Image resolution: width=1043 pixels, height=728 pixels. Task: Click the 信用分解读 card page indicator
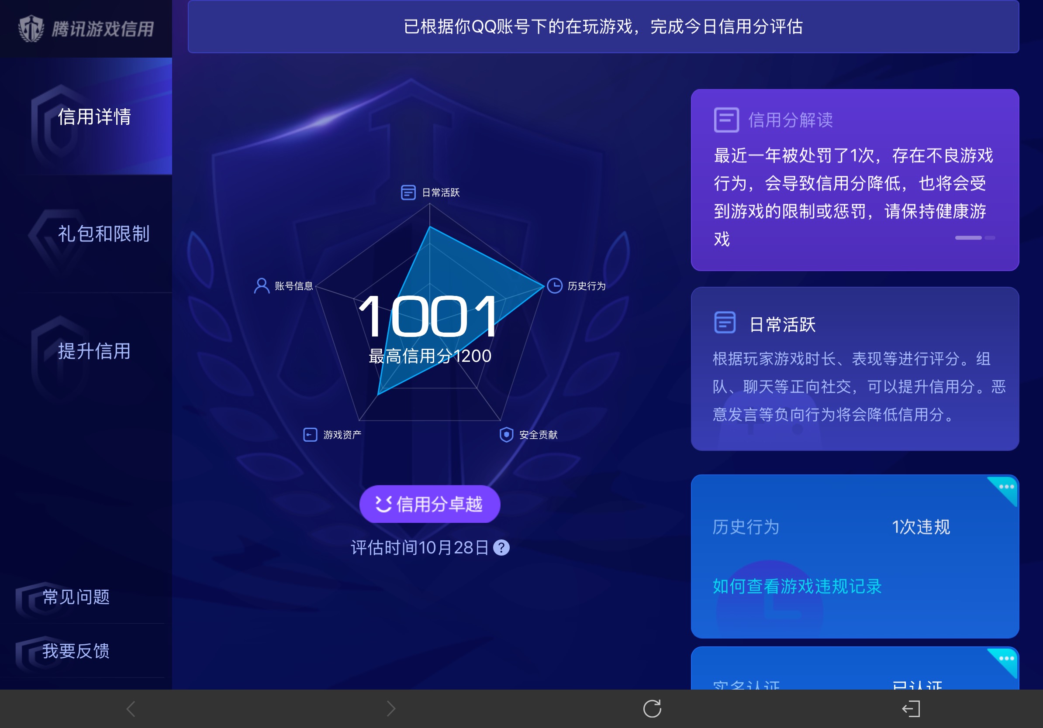click(x=975, y=238)
